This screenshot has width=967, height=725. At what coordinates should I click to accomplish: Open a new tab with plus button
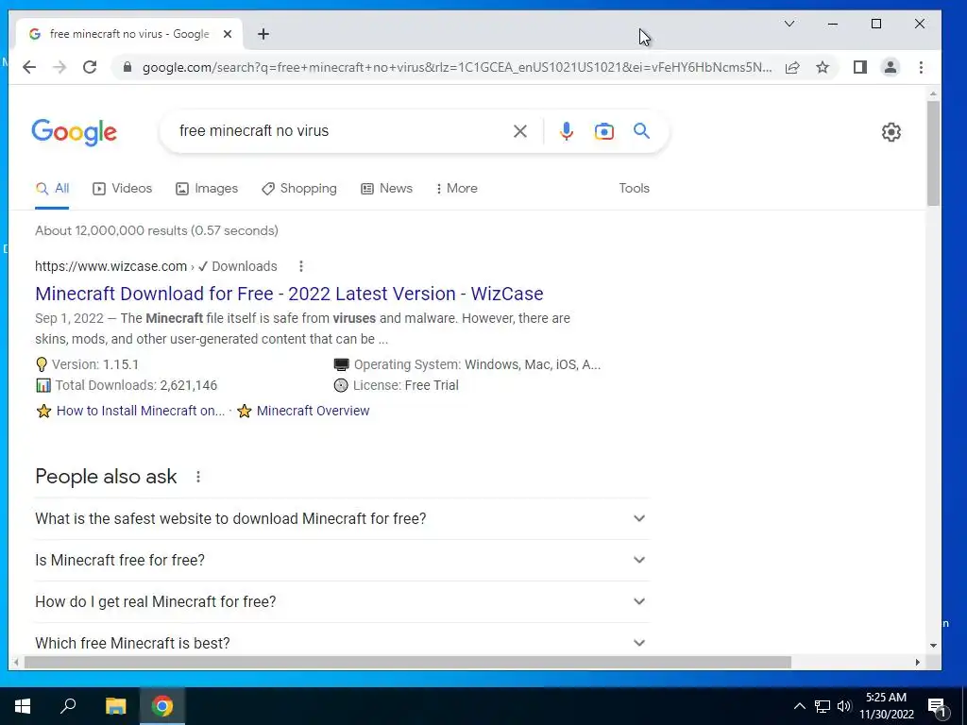[x=263, y=34]
